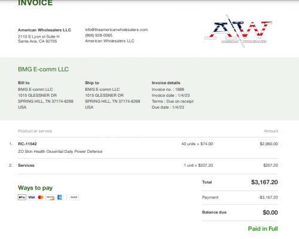Image resolution: width=299 pixels, height=239 pixels.
Task: Select the Services line item
Action: pos(26,166)
